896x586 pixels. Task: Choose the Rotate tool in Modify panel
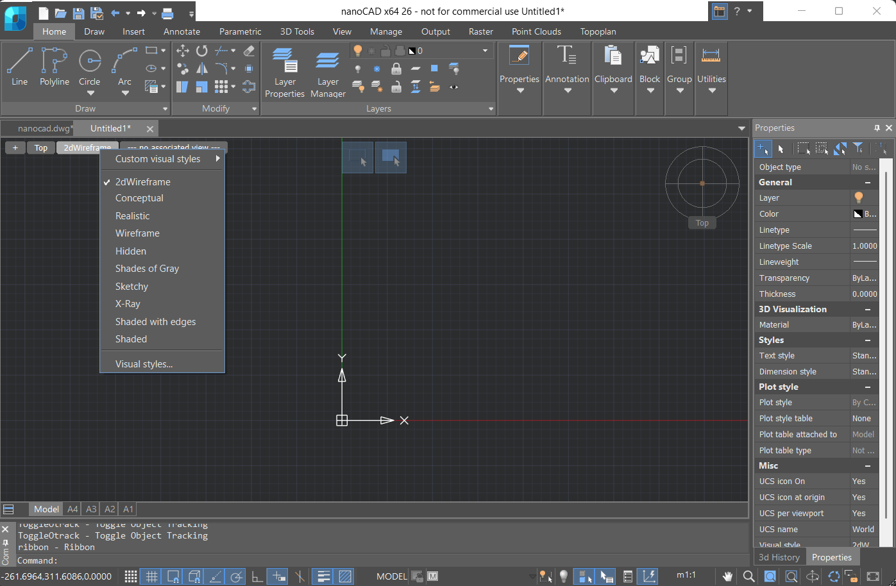[202, 51]
